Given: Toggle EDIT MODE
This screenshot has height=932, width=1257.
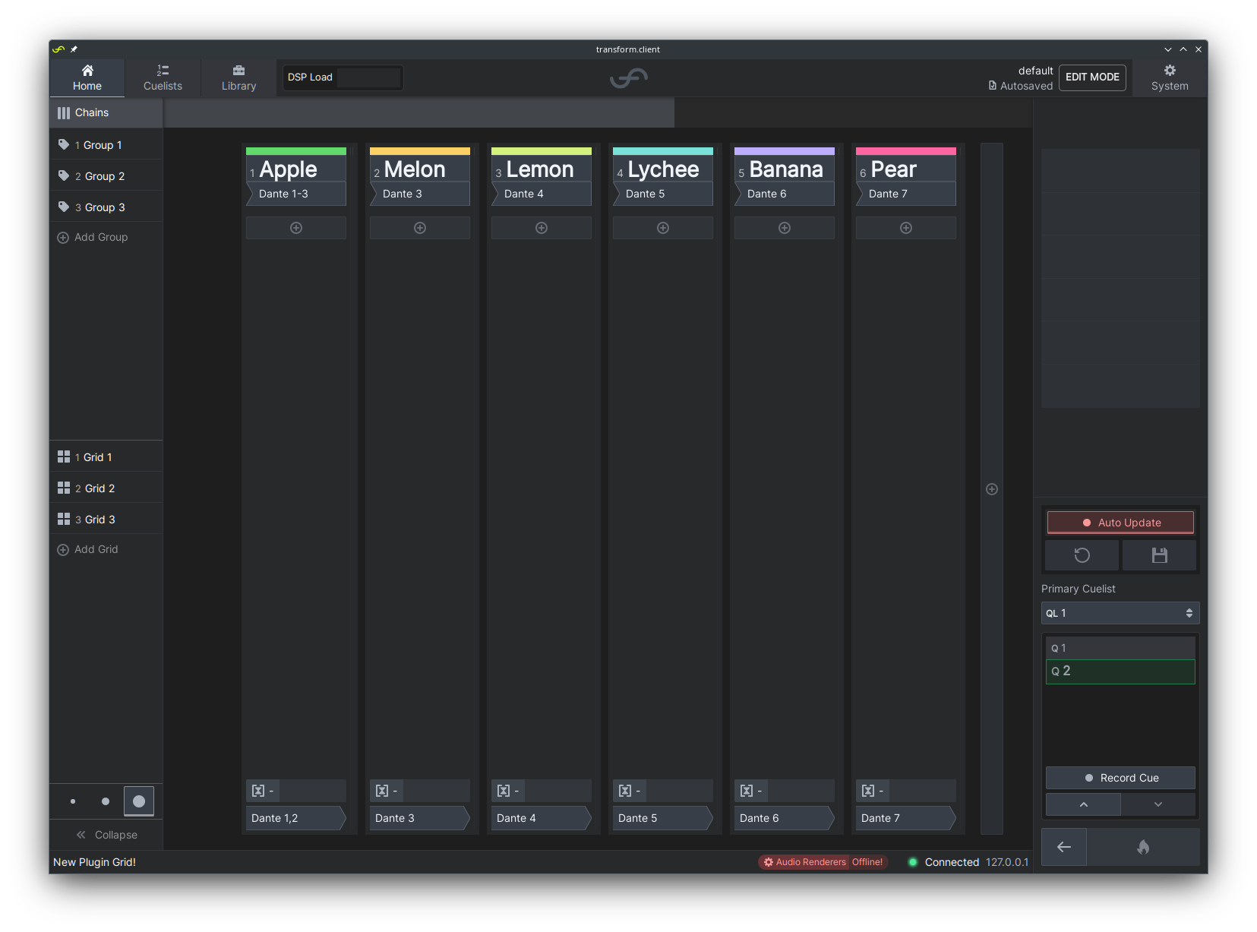Looking at the screenshot, I should pos(1092,77).
